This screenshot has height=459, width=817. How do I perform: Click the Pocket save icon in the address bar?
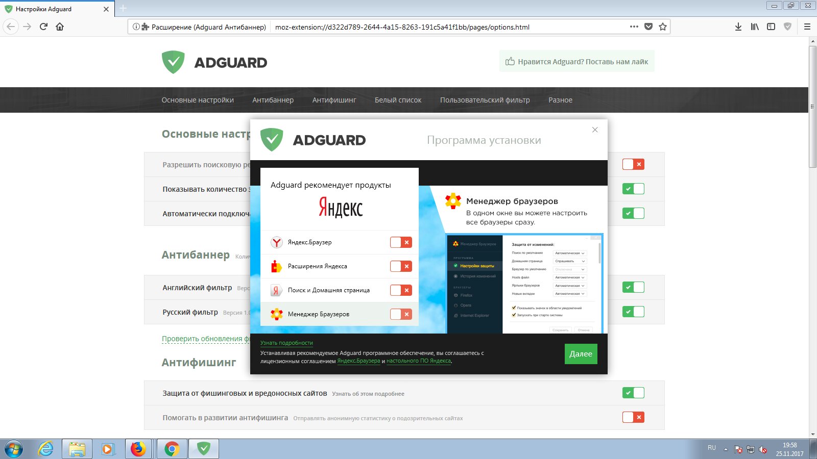coord(648,27)
